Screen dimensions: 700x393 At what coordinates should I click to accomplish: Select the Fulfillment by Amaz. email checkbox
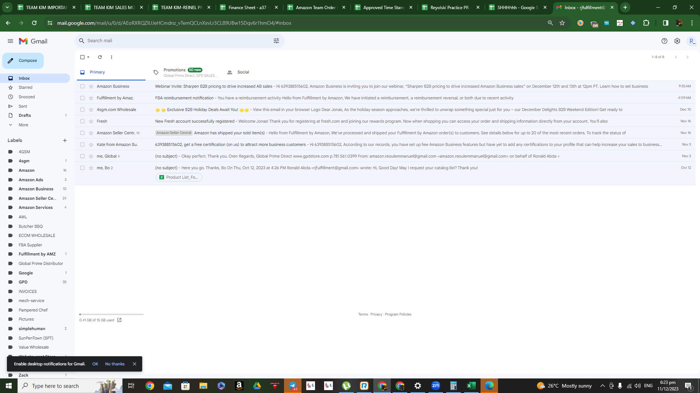point(82,98)
